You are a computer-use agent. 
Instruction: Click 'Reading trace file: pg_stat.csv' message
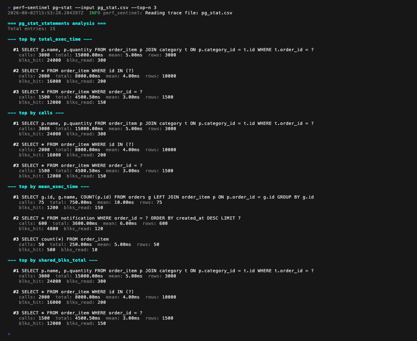click(x=189, y=13)
